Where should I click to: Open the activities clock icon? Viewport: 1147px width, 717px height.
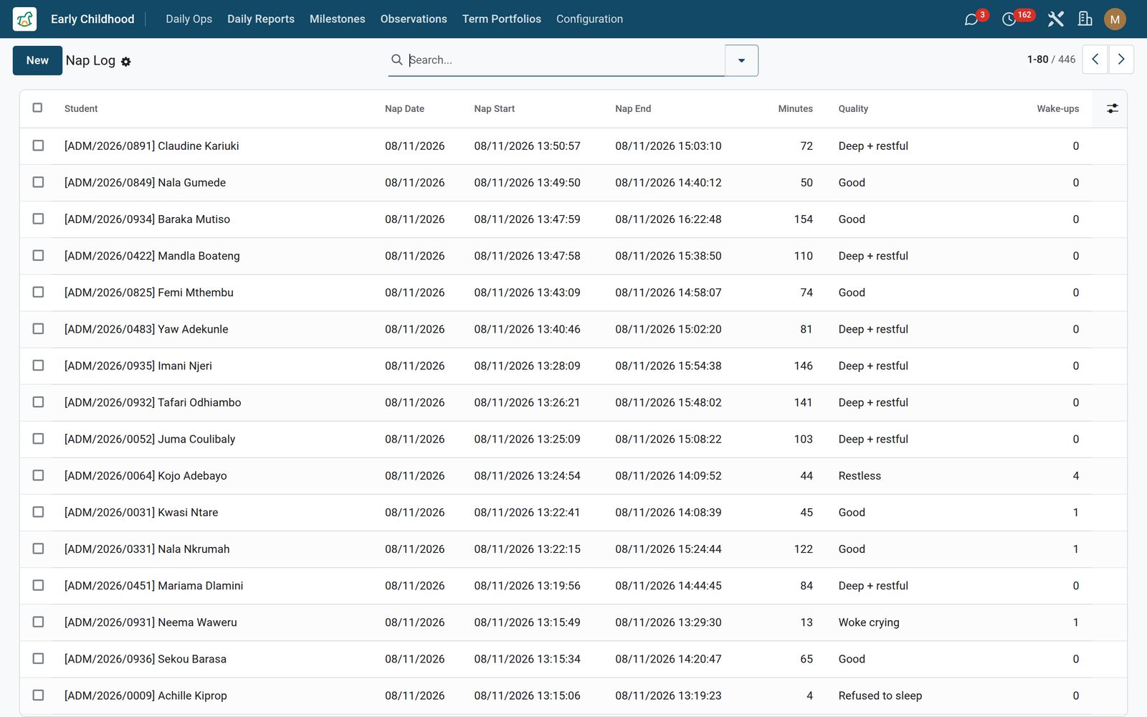point(1009,19)
